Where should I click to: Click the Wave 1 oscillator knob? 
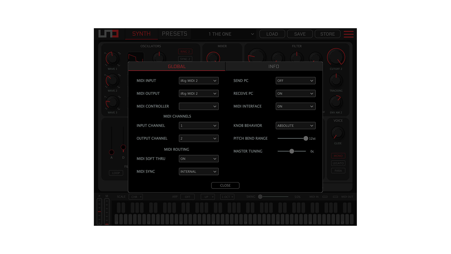point(112,59)
